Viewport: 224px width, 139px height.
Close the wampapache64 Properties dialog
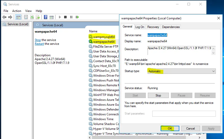coord(219,18)
